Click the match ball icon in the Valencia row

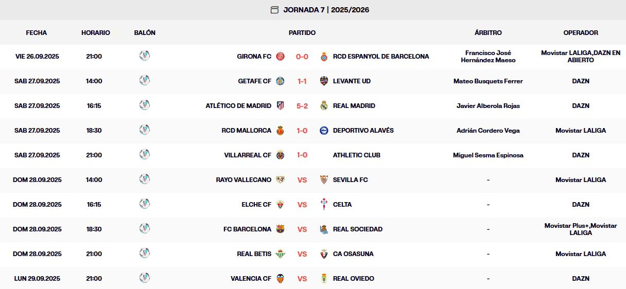click(145, 278)
